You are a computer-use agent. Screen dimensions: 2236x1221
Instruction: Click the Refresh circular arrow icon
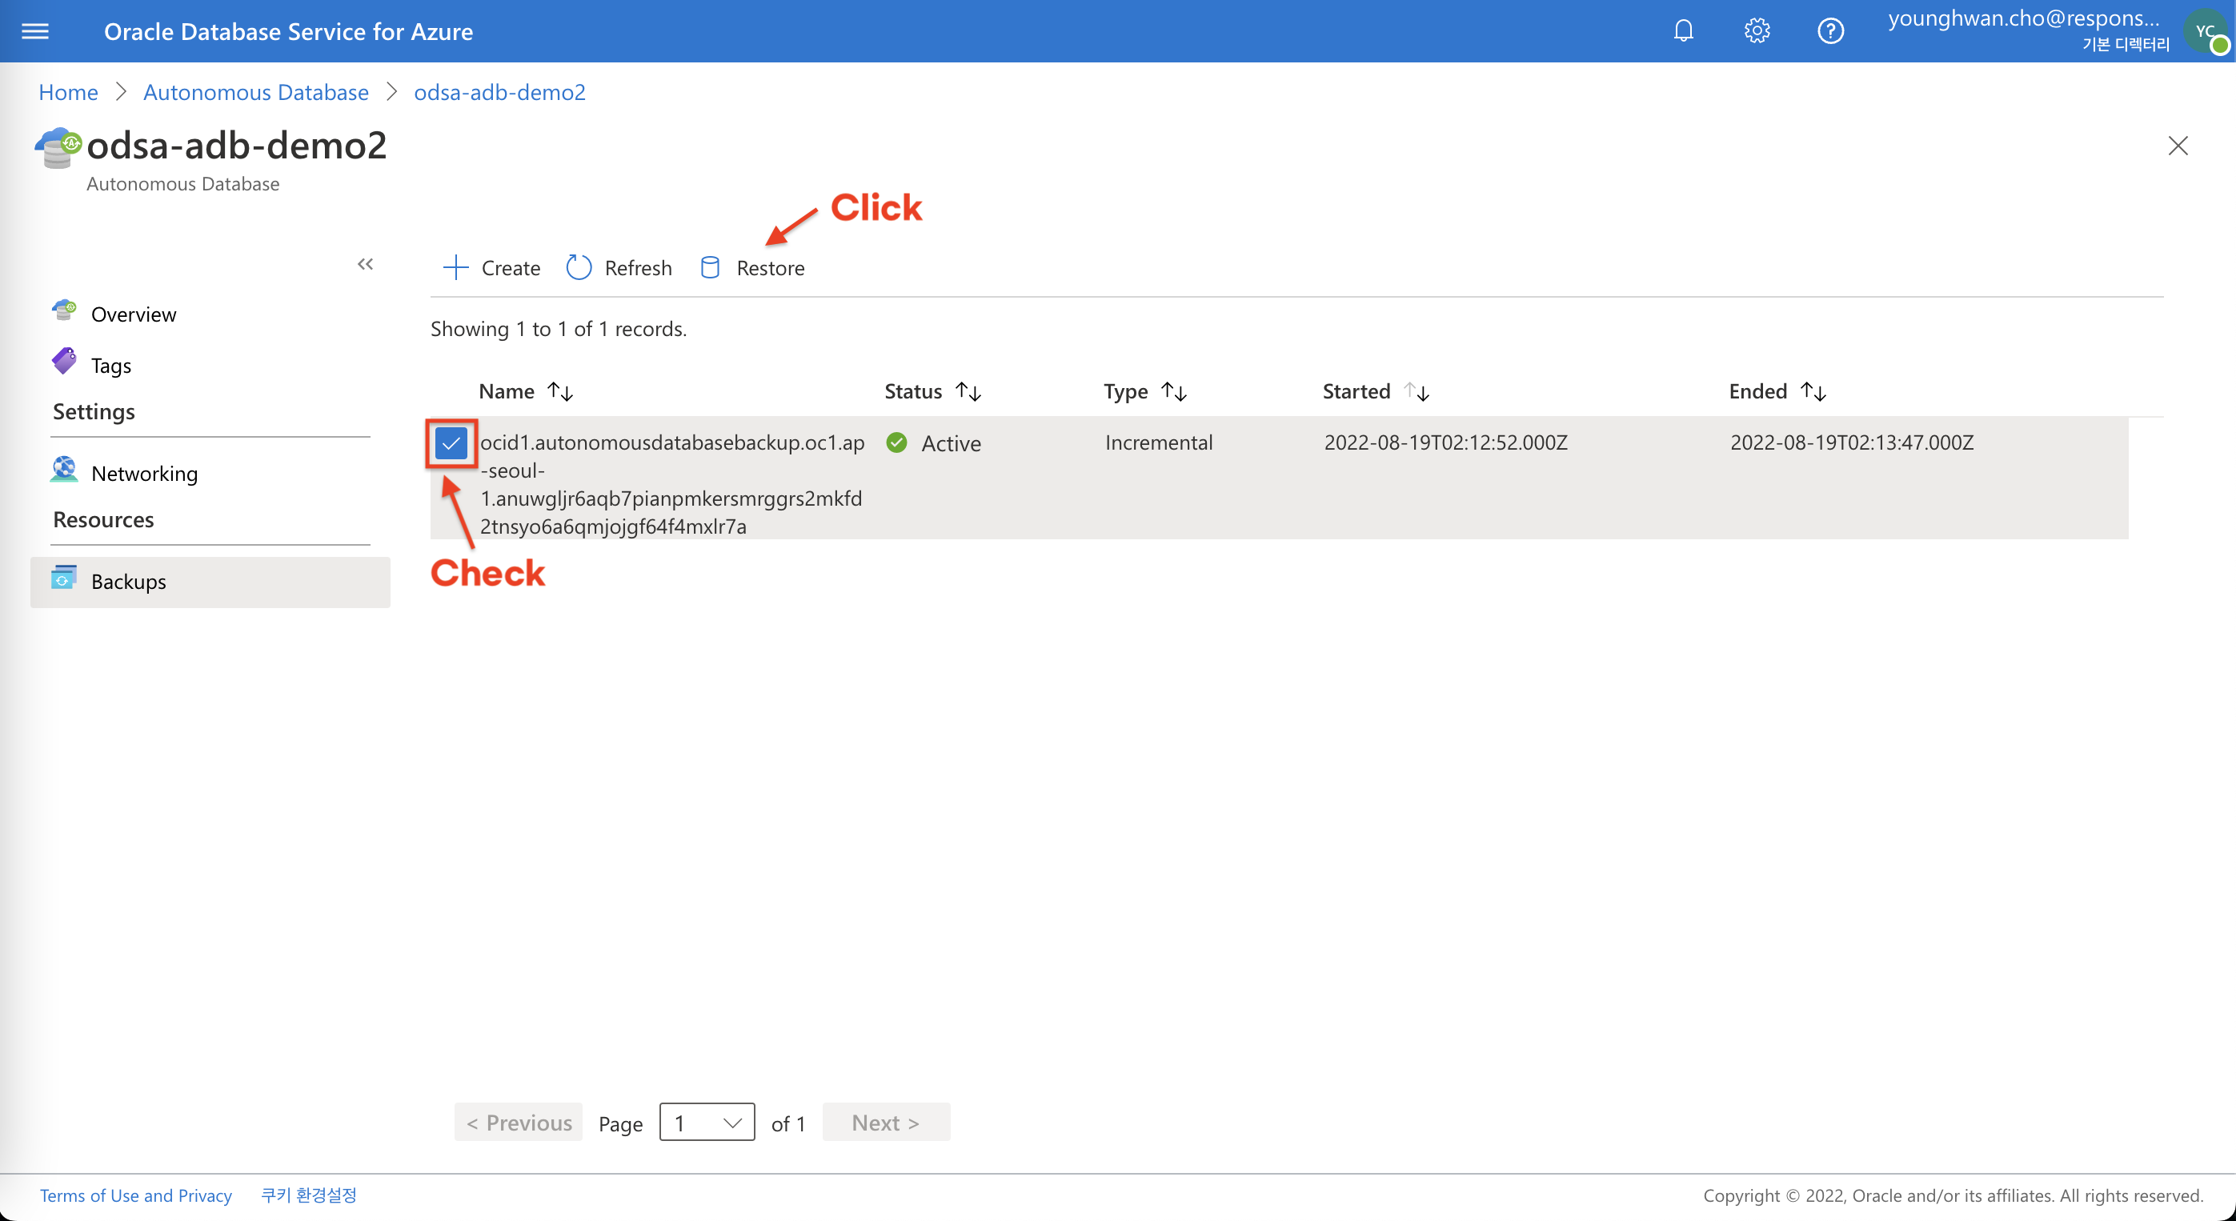(579, 267)
